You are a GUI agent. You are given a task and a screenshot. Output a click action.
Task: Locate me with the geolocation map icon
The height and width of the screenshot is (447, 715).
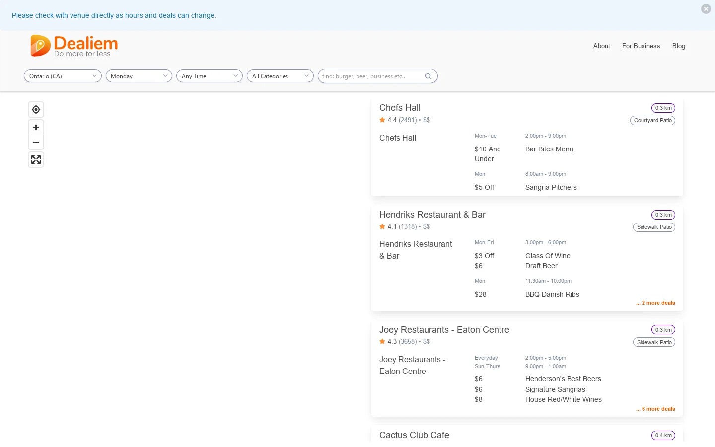tap(36, 109)
